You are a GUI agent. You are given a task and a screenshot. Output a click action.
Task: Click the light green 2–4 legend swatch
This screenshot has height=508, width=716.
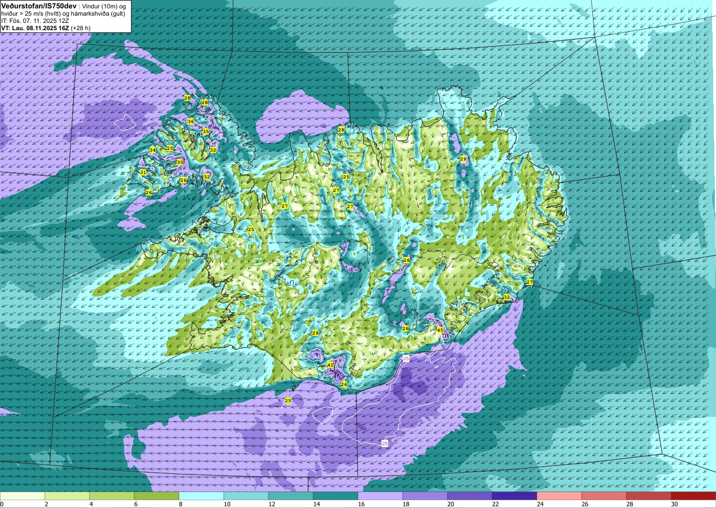pos(67,496)
